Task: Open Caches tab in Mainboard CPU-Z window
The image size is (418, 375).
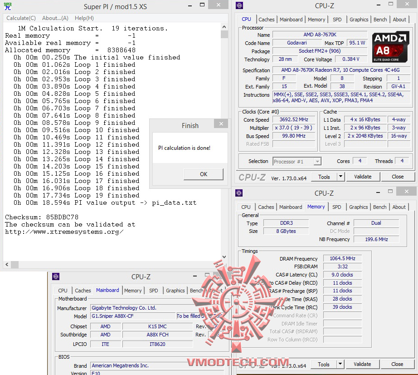Action: [83, 291]
